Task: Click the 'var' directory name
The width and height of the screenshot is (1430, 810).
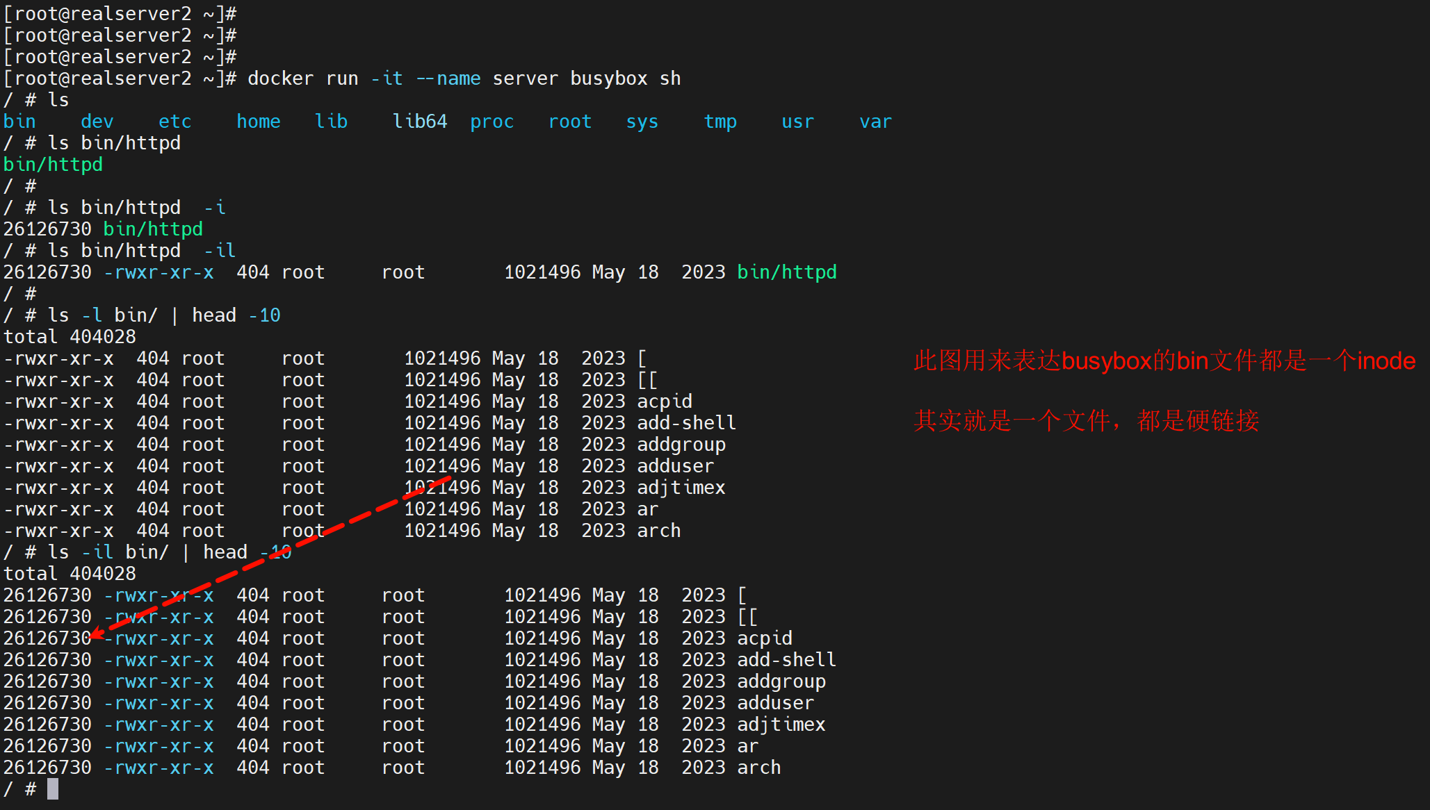Action: tap(875, 122)
